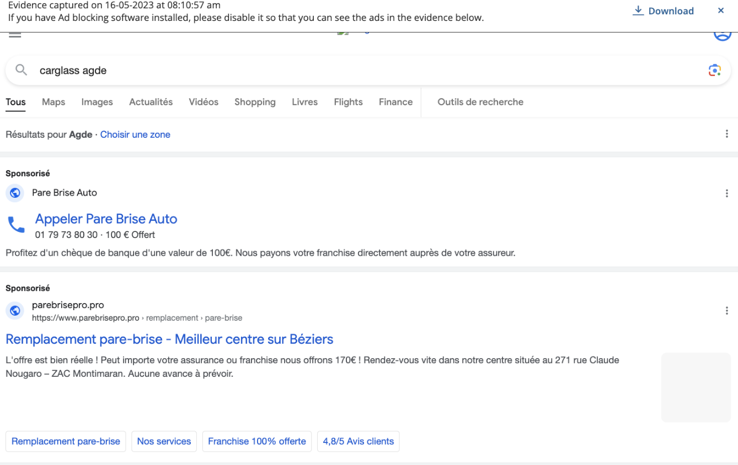Click the Sponsorisé label above parebrisepro.pro

pyautogui.click(x=28, y=288)
